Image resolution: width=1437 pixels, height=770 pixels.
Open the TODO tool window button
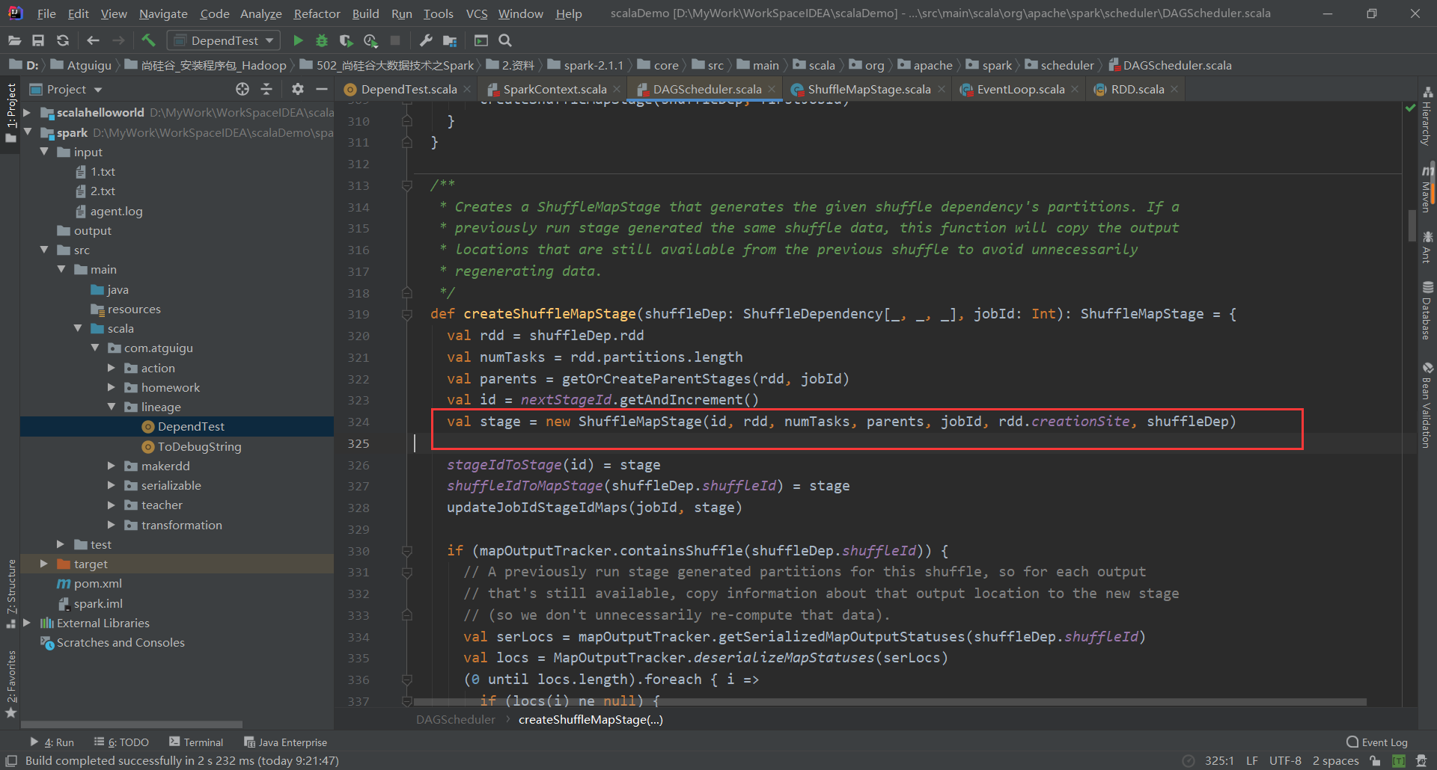coord(121,742)
